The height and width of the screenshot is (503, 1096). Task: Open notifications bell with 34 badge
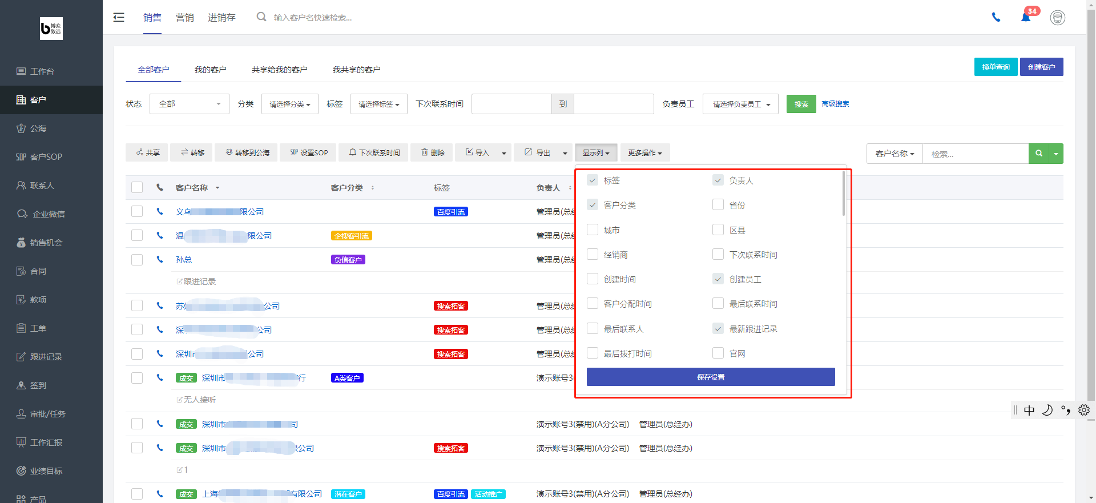1026,17
